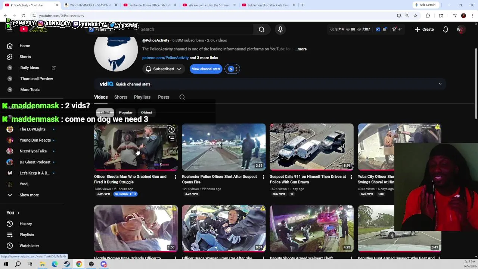Switch to Lululemon Shoplifter browser tab
The height and width of the screenshot is (269, 478).
[x=269, y=5]
